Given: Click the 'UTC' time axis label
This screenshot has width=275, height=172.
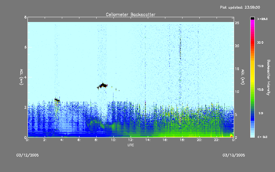Looking at the screenshot, I should coord(131,145).
